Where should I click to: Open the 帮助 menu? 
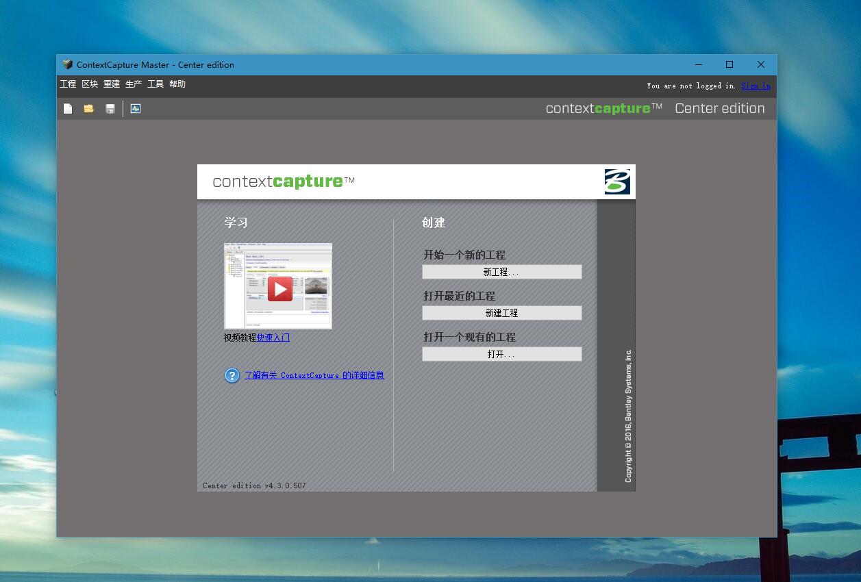pos(177,84)
